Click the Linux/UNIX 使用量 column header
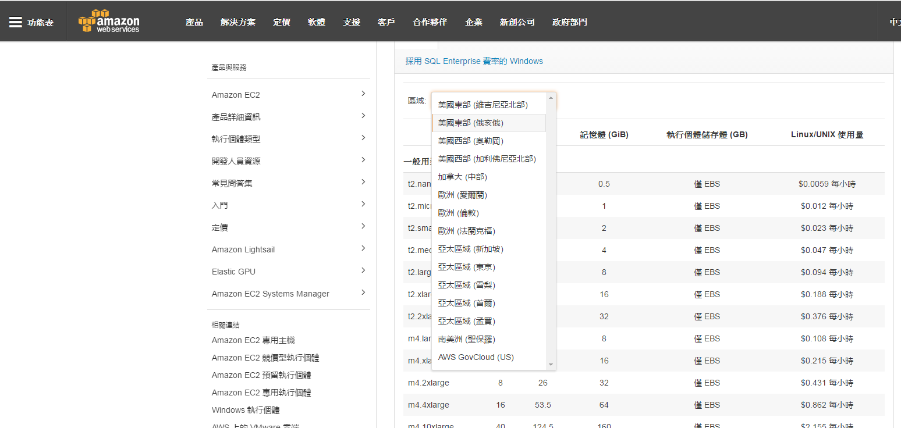This screenshot has width=901, height=428. tap(827, 134)
